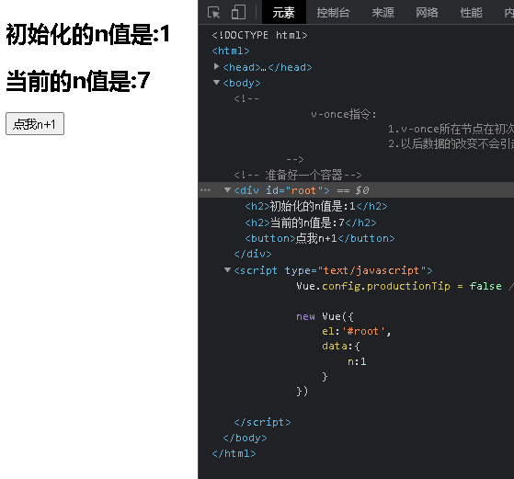The image size is (514, 479).
Task: Click the v-once指令: comment line
Action: pos(344,114)
